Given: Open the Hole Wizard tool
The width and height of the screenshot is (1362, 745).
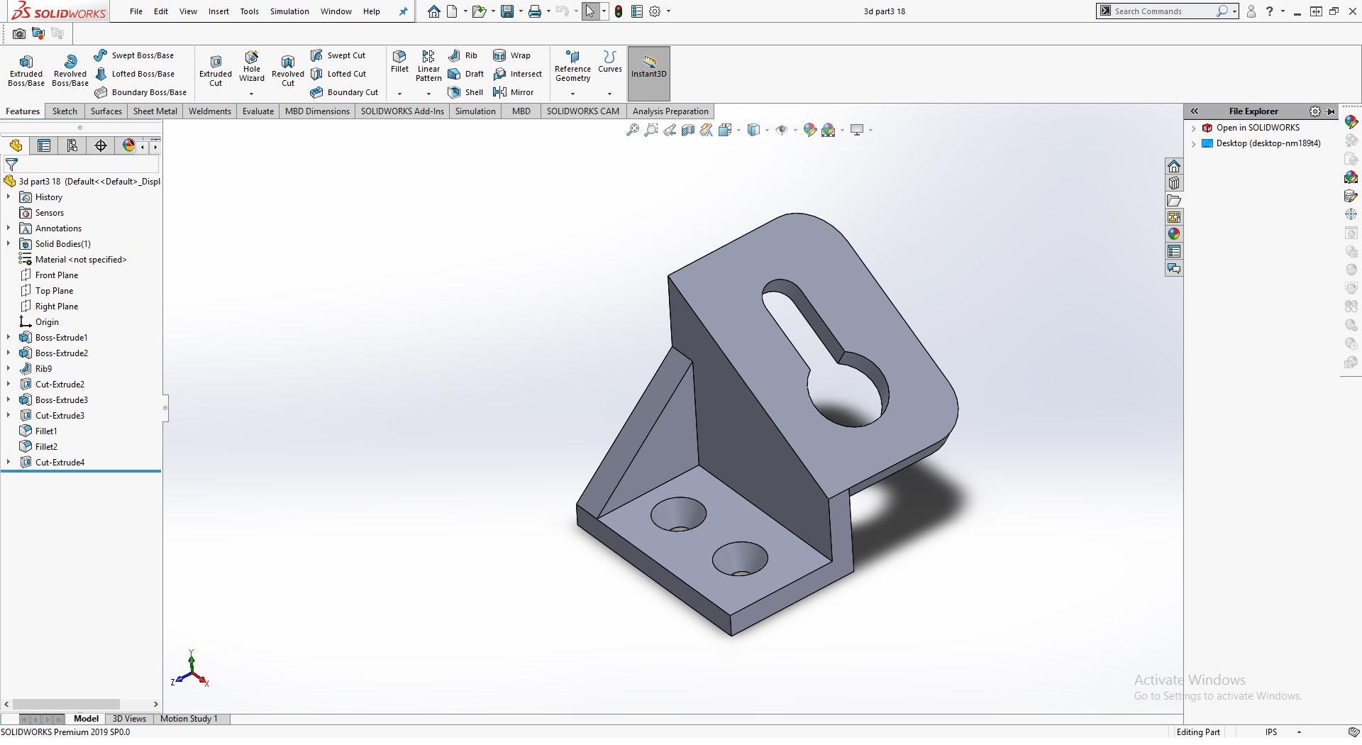Looking at the screenshot, I should coord(251,67).
